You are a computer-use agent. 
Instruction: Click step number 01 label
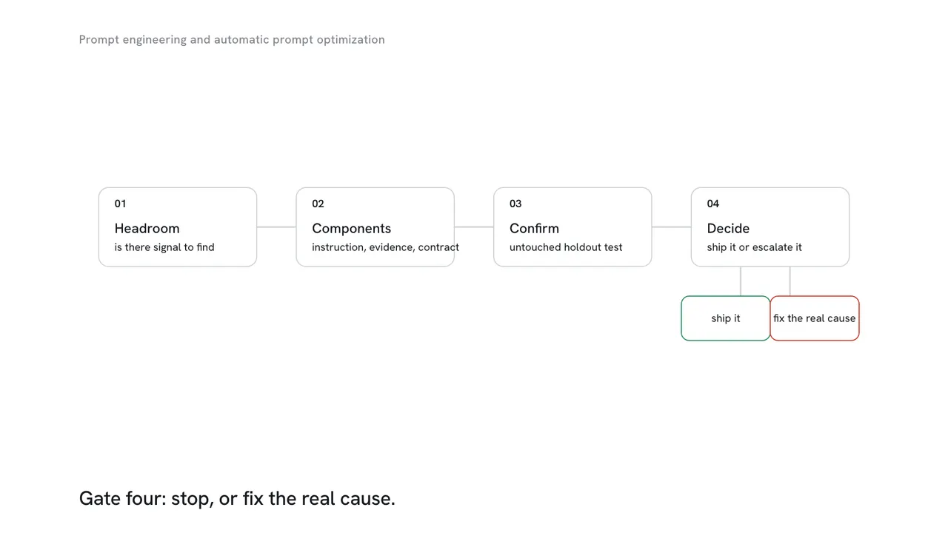coord(120,204)
